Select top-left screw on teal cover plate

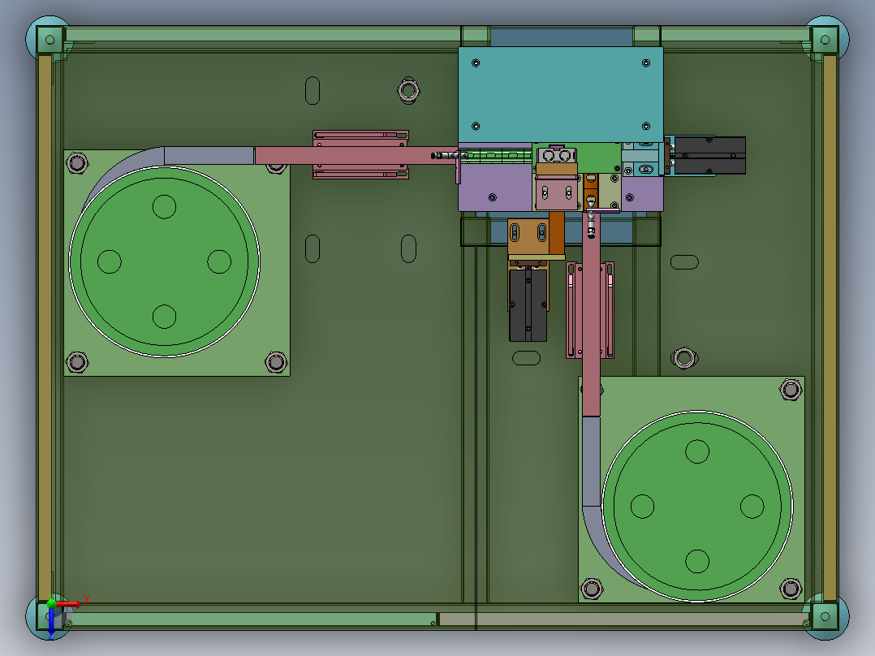(476, 63)
